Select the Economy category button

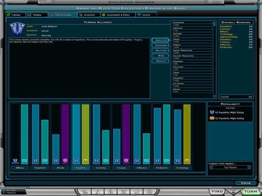(160, 45)
